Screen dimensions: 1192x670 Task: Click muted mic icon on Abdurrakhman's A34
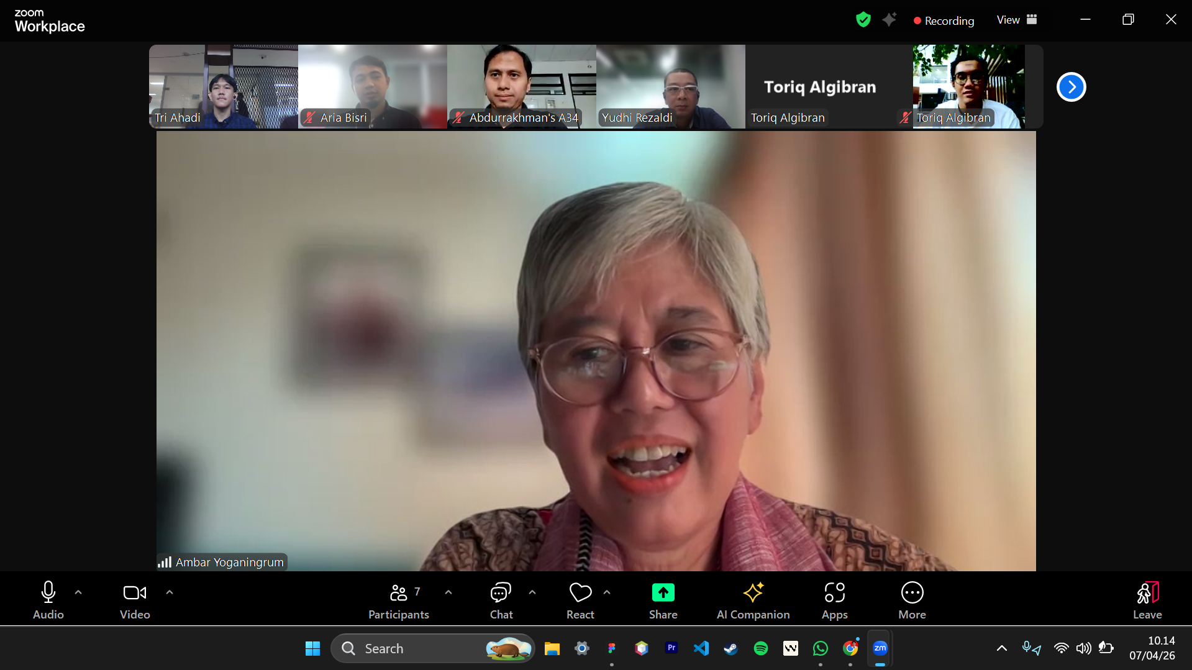point(458,117)
